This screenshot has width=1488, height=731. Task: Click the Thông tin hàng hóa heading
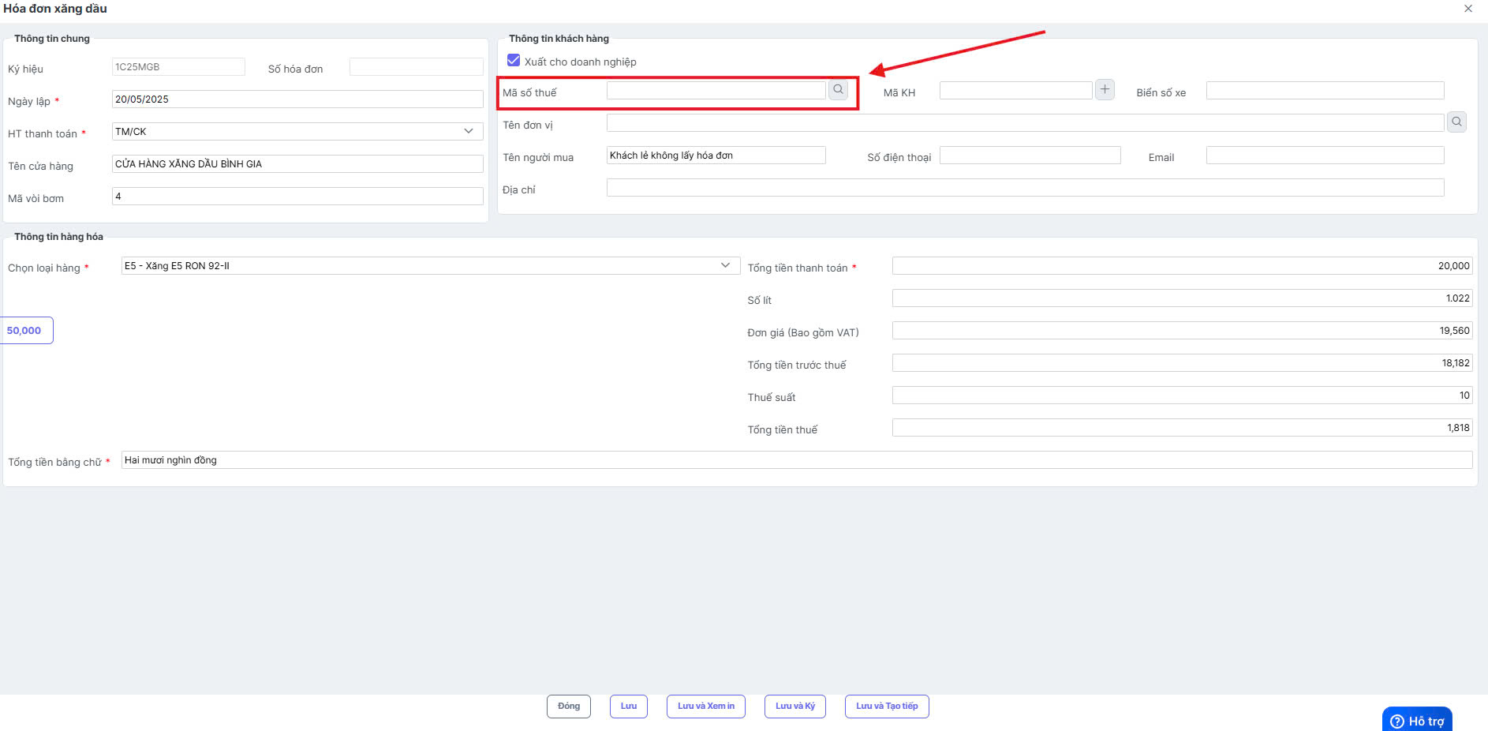coord(58,237)
